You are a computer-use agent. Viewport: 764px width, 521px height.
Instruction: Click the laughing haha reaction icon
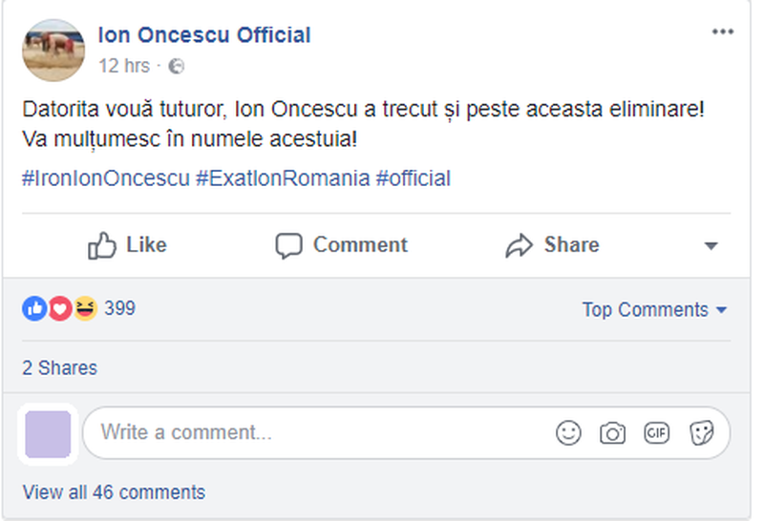coord(85,308)
